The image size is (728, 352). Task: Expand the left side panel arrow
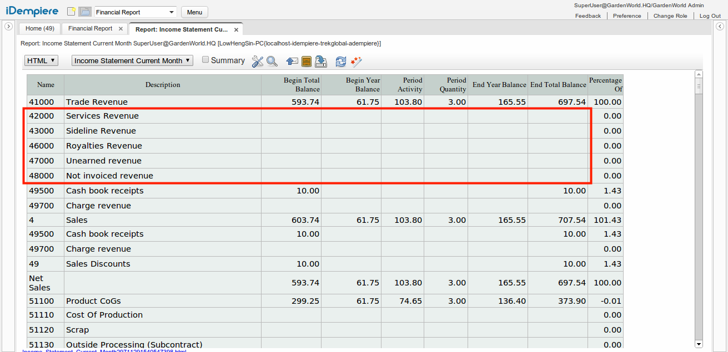coord(8,27)
